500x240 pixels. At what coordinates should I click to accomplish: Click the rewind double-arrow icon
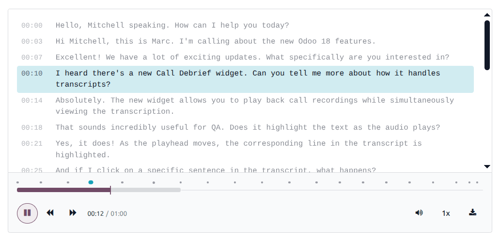pos(50,212)
